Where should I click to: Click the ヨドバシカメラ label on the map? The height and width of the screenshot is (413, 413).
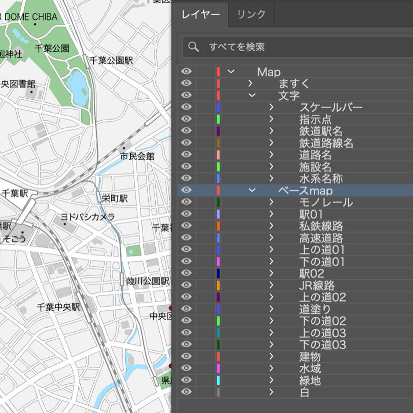pos(88,217)
